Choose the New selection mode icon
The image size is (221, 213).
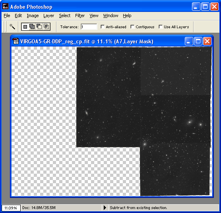tap(25, 27)
